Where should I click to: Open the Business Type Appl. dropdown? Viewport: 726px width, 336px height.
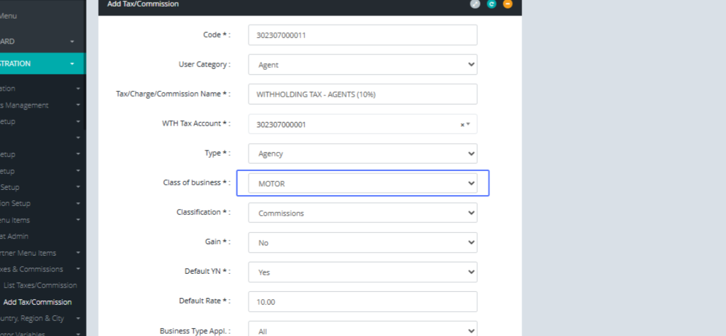tap(362, 330)
